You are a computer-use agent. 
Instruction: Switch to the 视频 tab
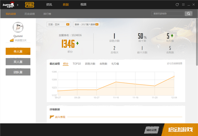[83, 5]
